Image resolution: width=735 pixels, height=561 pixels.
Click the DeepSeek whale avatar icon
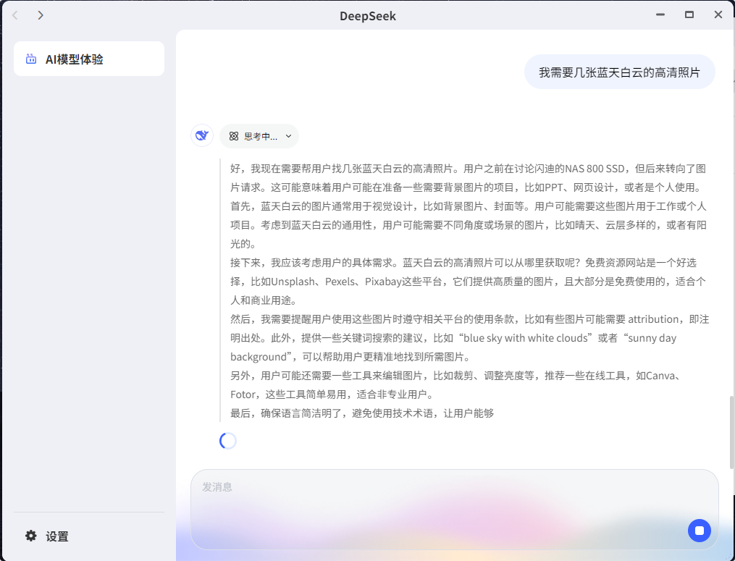tap(202, 136)
